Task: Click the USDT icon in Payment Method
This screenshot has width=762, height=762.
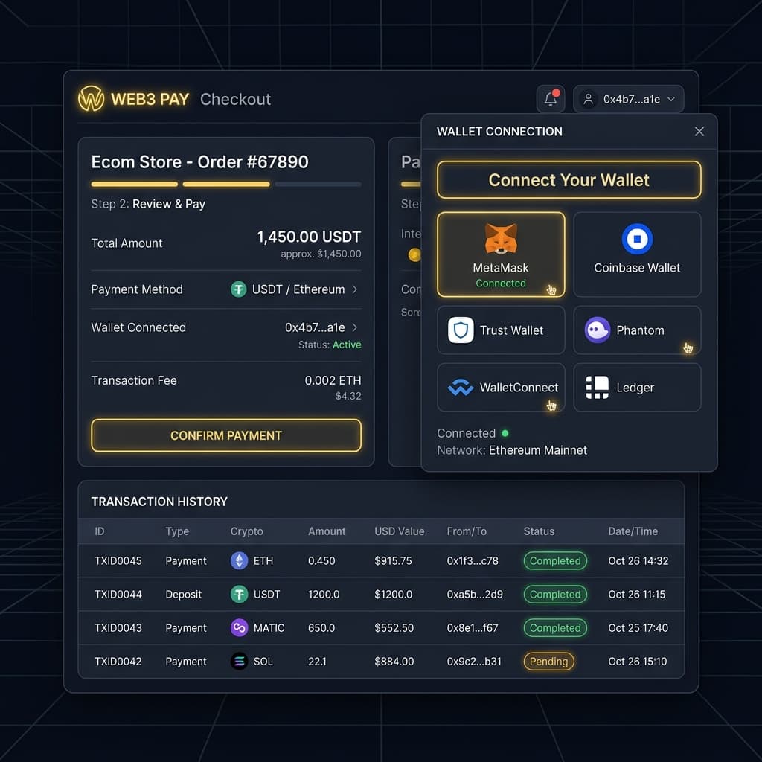Action: tap(239, 289)
